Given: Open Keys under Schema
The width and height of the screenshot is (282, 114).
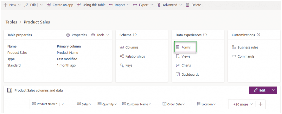Looking at the screenshot, I should click(x=129, y=66).
